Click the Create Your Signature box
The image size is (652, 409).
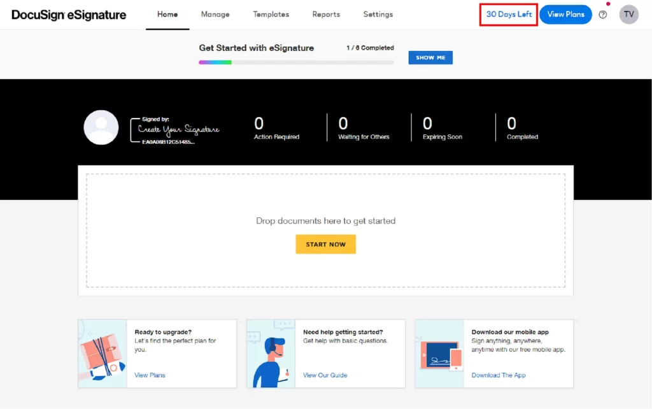pos(175,130)
